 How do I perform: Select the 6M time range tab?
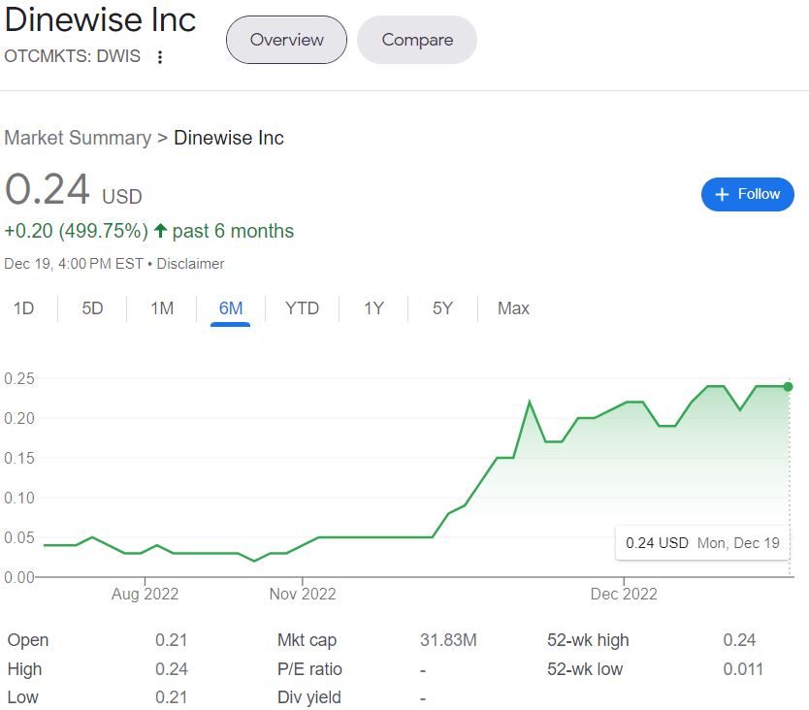[231, 308]
